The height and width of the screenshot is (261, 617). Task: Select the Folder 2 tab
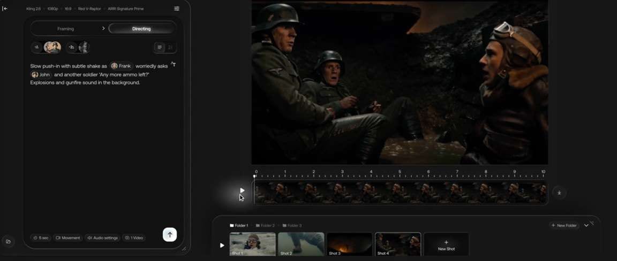click(265, 226)
